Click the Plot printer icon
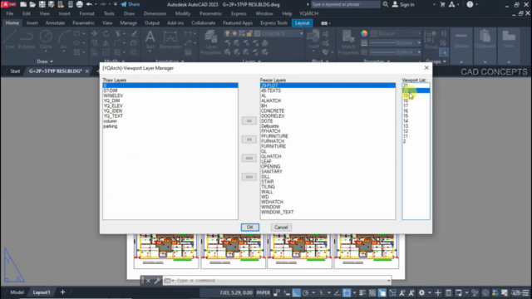 [80, 4]
